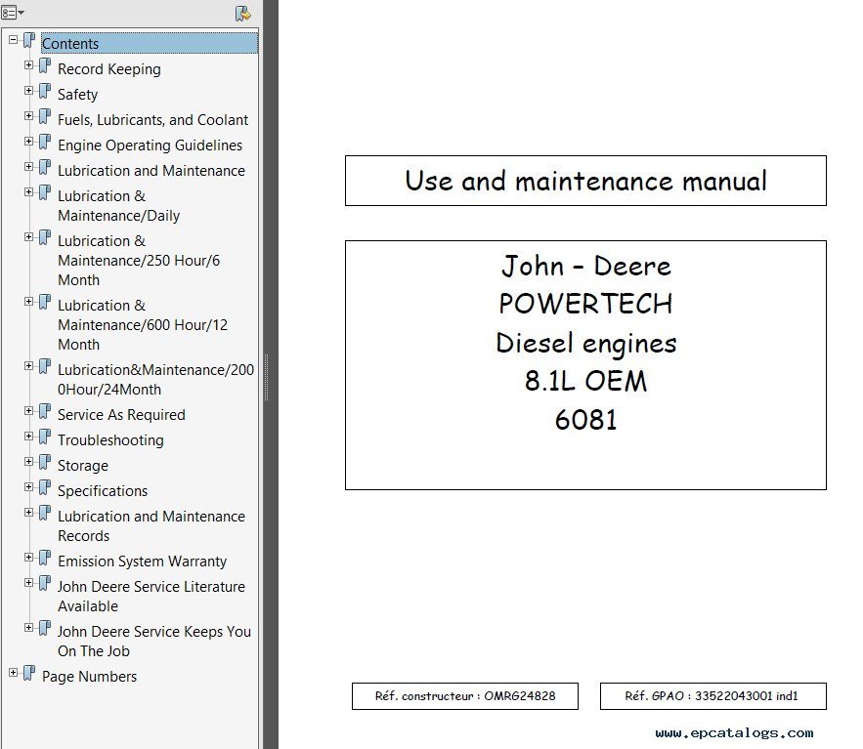Click the '8.1L OEM' line
The height and width of the screenshot is (749, 863).
585,381
